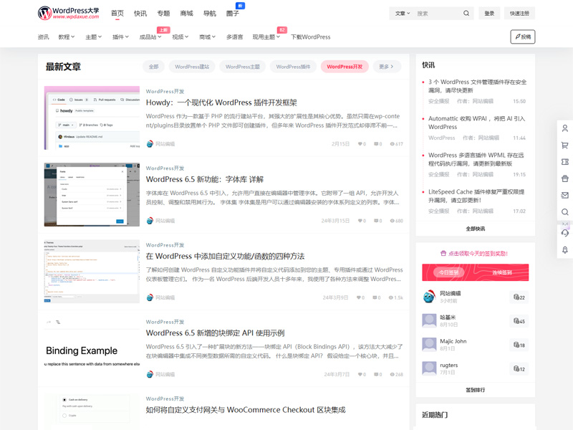Click the notification bell icon at sidebar bottom
573x430 pixels.
(565, 250)
